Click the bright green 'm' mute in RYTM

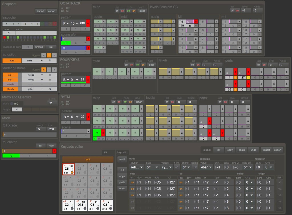(97, 133)
